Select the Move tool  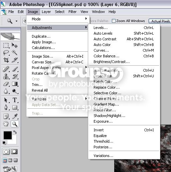pyautogui.click(x=15, y=45)
